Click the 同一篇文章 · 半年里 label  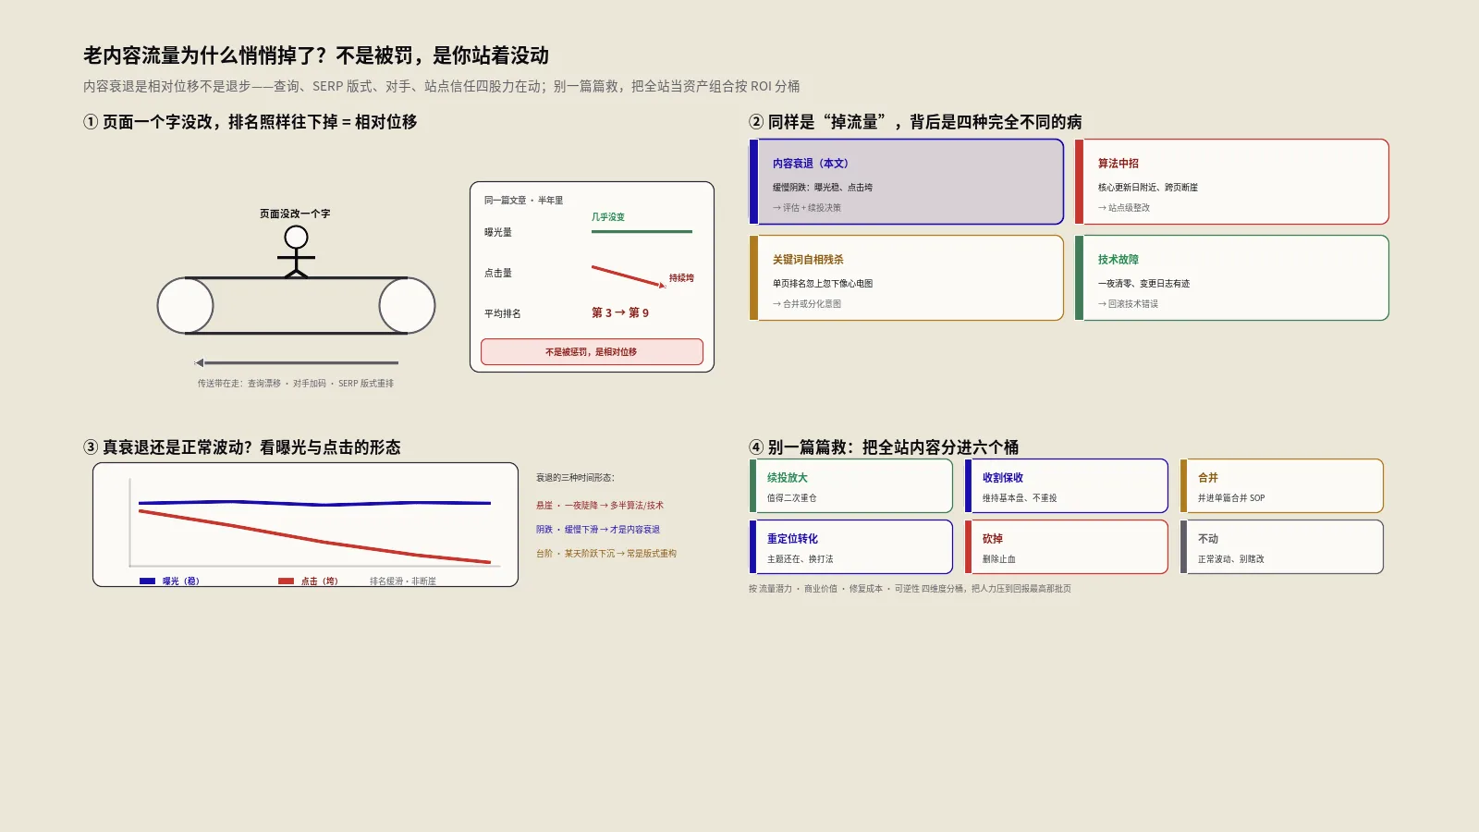[523, 201]
